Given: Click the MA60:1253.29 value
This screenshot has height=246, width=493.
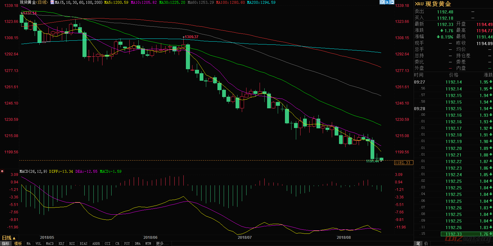Looking at the screenshot, I should (201, 2).
